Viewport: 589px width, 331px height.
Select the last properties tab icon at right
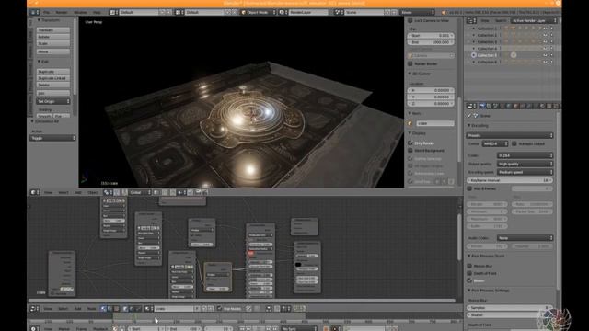pos(556,107)
